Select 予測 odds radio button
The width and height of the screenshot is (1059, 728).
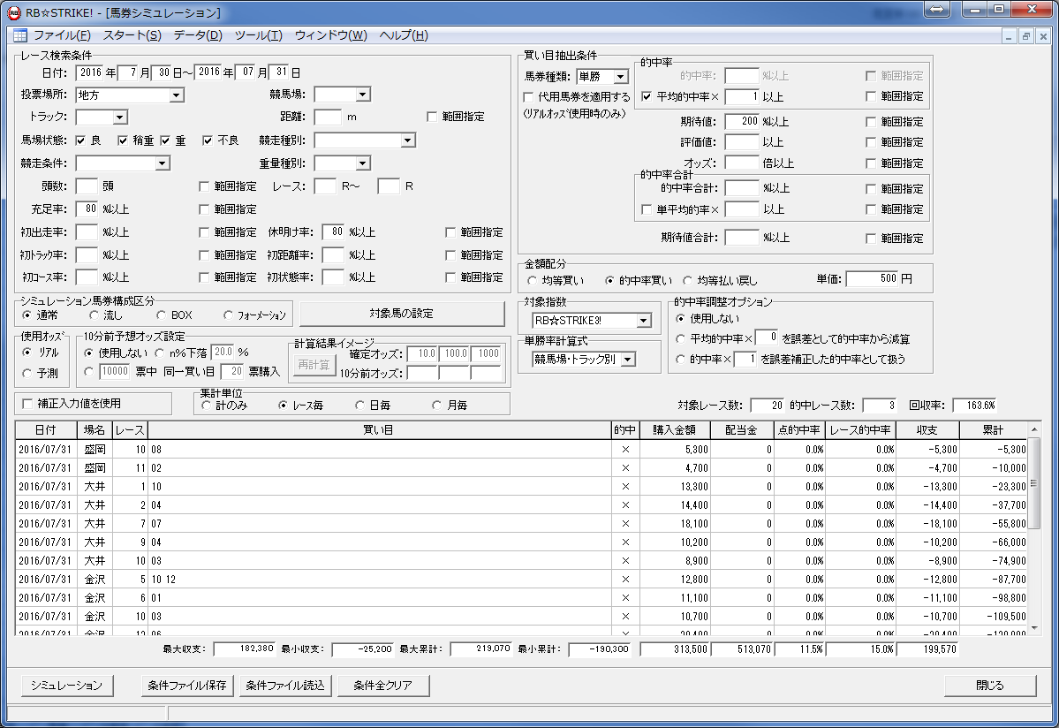click(x=27, y=373)
